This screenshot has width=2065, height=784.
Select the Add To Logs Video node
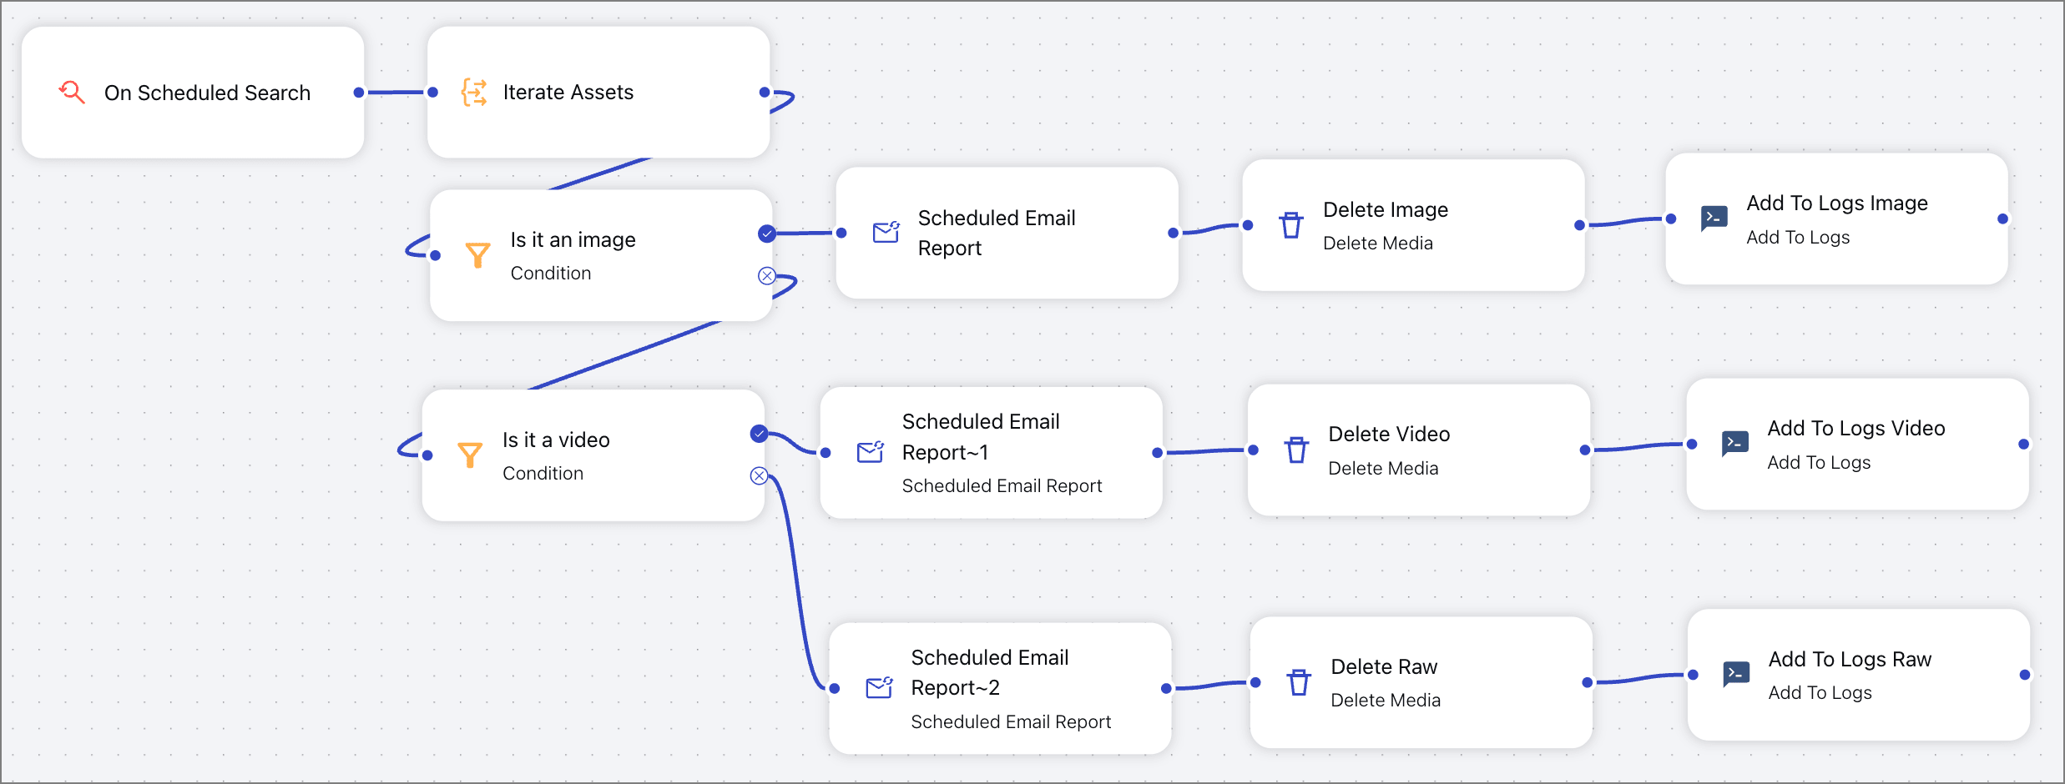1857,444
